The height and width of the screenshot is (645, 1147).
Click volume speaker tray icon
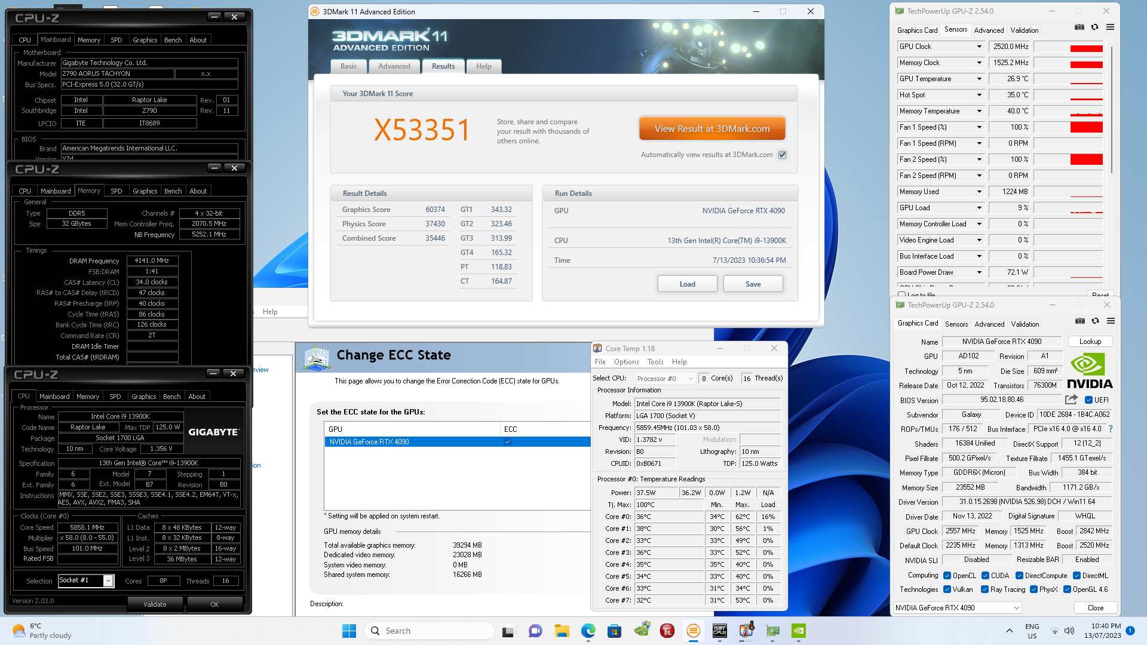1069,631
